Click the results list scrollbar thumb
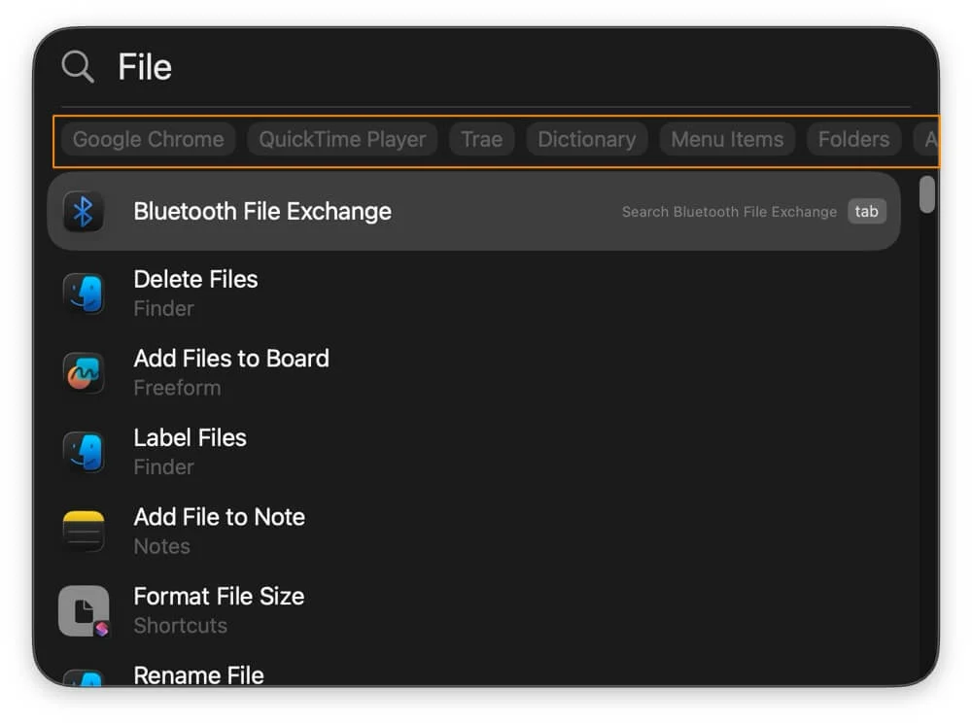972x725 pixels. coord(927,193)
